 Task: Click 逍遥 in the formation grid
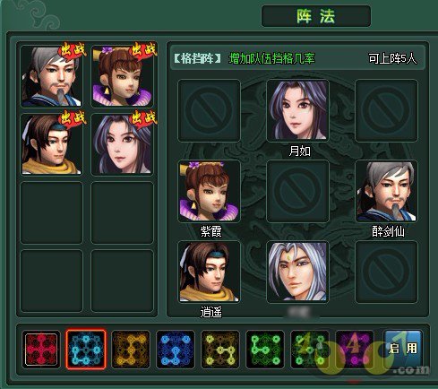pos(209,272)
